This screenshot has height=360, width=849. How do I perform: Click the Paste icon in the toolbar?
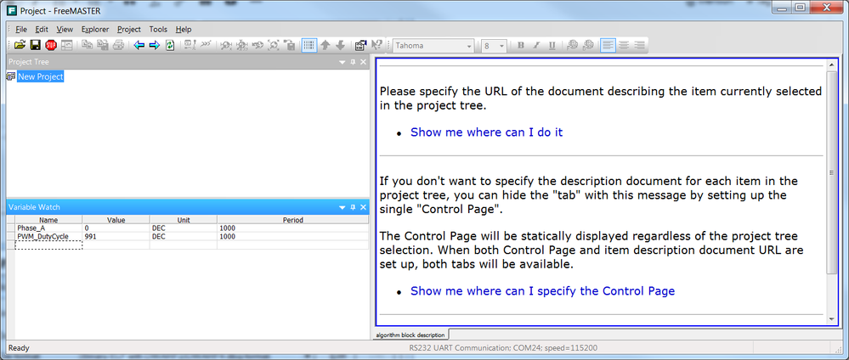pyautogui.click(x=102, y=46)
